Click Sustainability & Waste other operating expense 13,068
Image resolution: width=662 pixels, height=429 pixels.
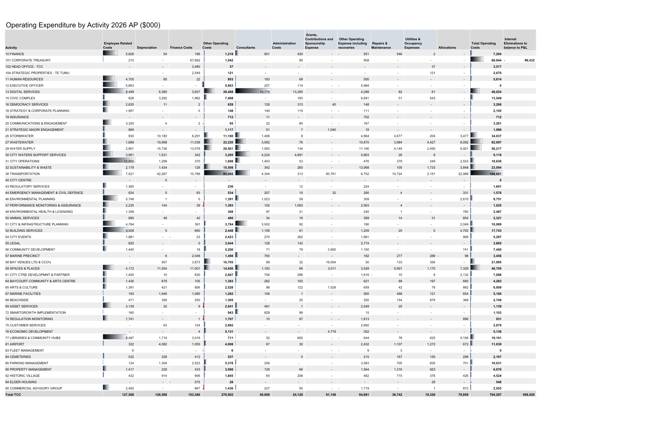(364, 168)
